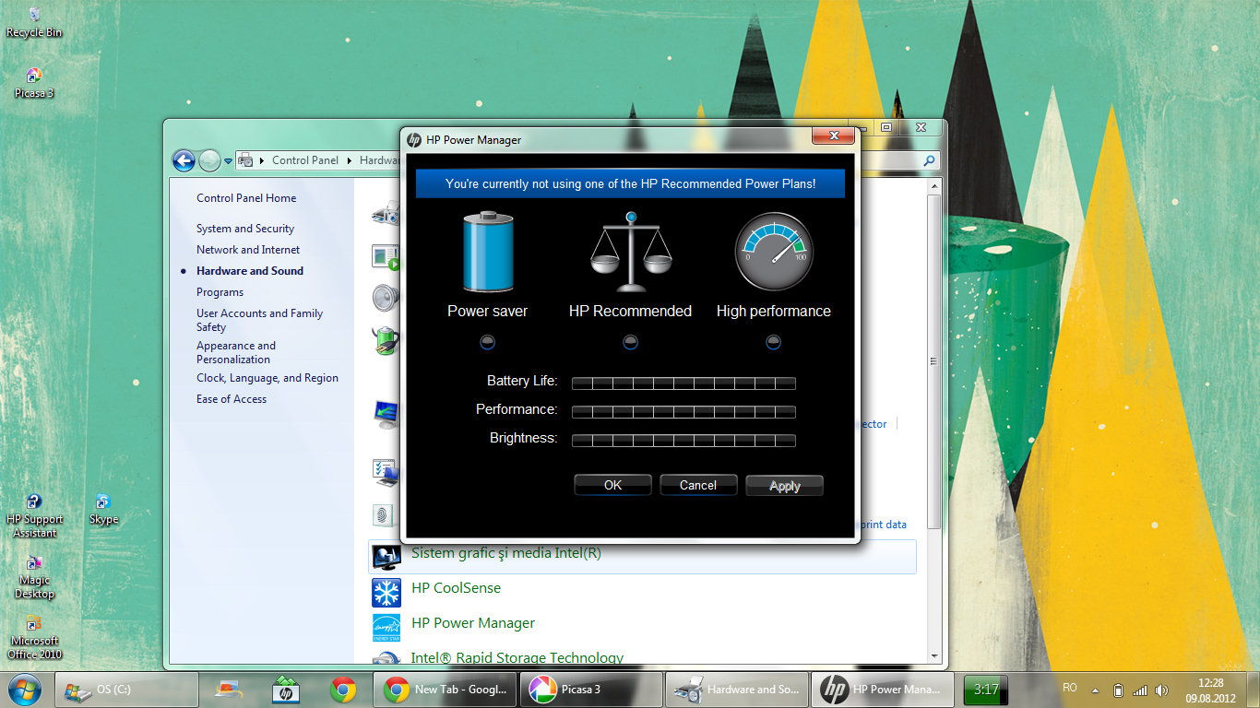1260x708 pixels.
Task: Cancel the HP Power Manager dialog
Action: 698,485
